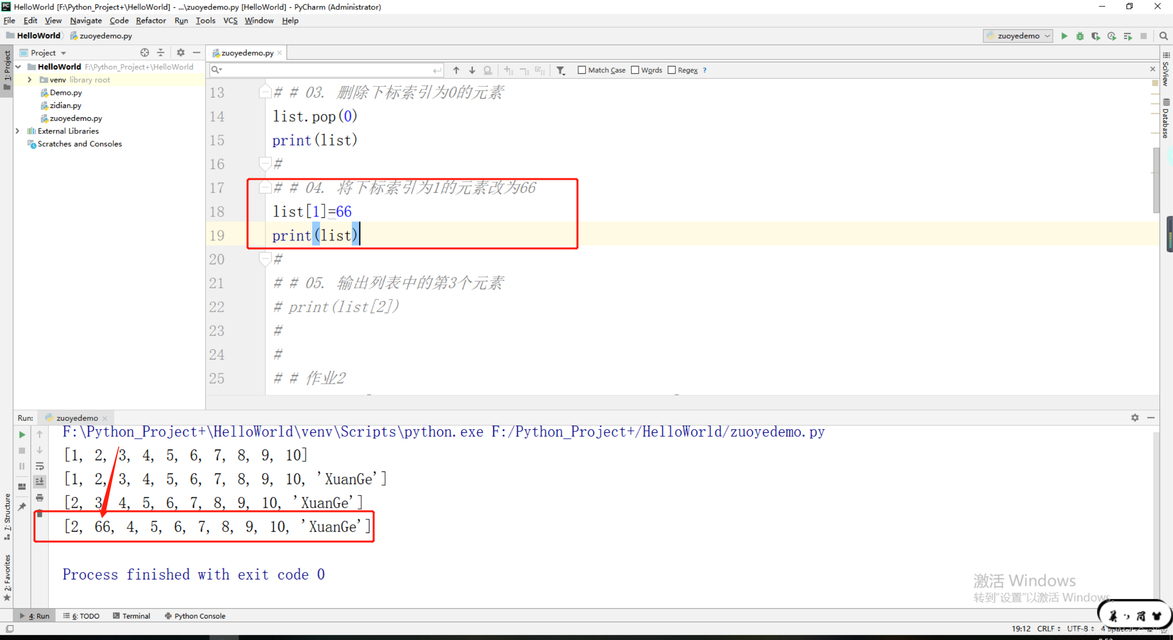
Task: Enable the Words checkbox
Action: (635, 70)
